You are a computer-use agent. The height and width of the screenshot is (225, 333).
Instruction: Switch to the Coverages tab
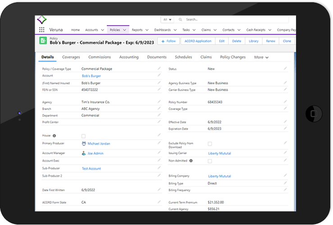(x=71, y=57)
